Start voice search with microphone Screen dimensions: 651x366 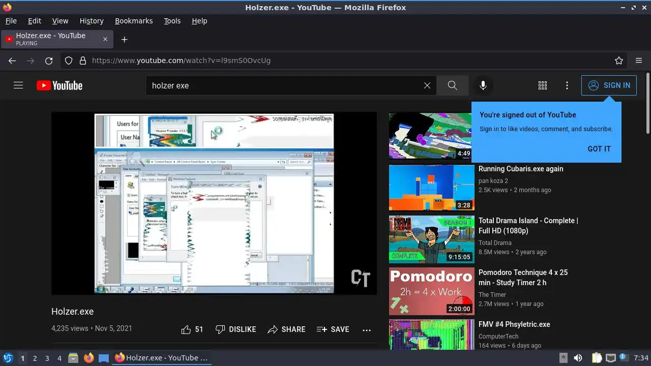(x=483, y=85)
